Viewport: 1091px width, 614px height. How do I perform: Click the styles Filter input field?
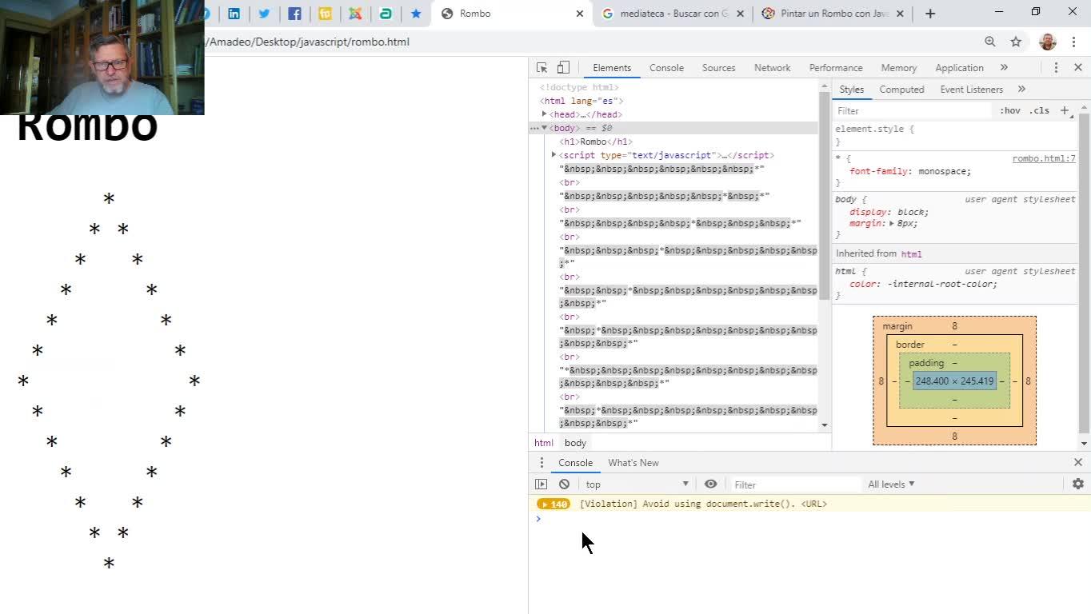tap(912, 111)
